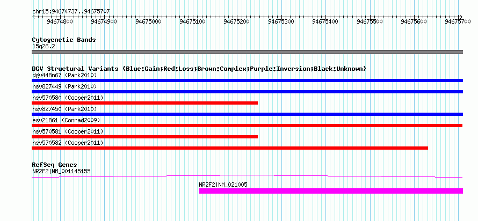Click the NR2F2 NM_021005 magenta gene bar
Screen dimensions: 478x221
331,191
